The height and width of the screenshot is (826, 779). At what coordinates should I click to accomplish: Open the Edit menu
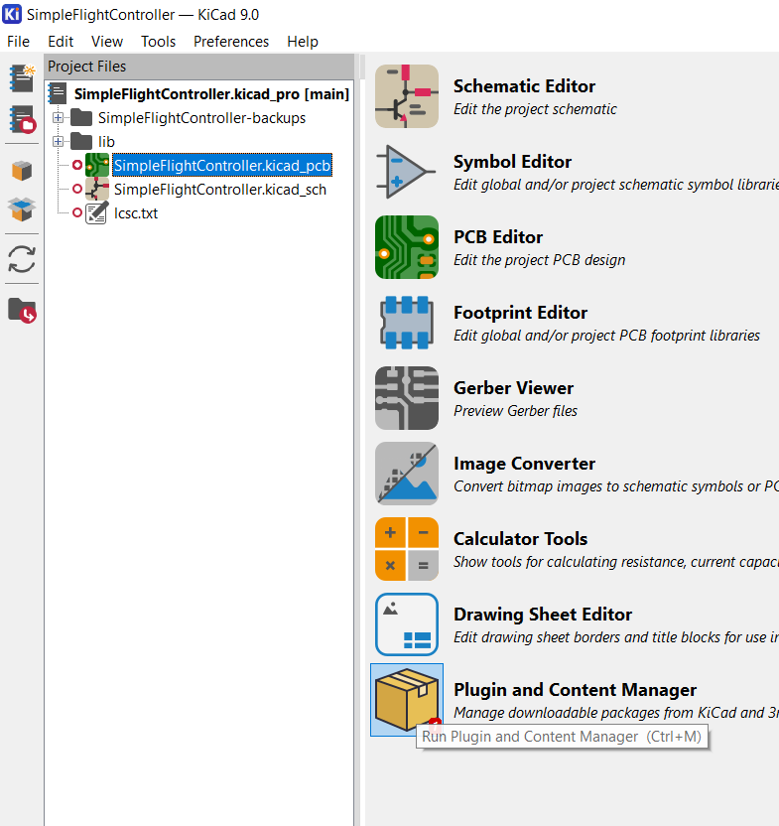(x=61, y=41)
